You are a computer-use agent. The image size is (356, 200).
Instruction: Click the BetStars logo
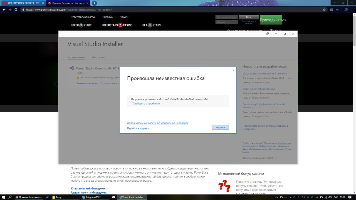(x=152, y=25)
